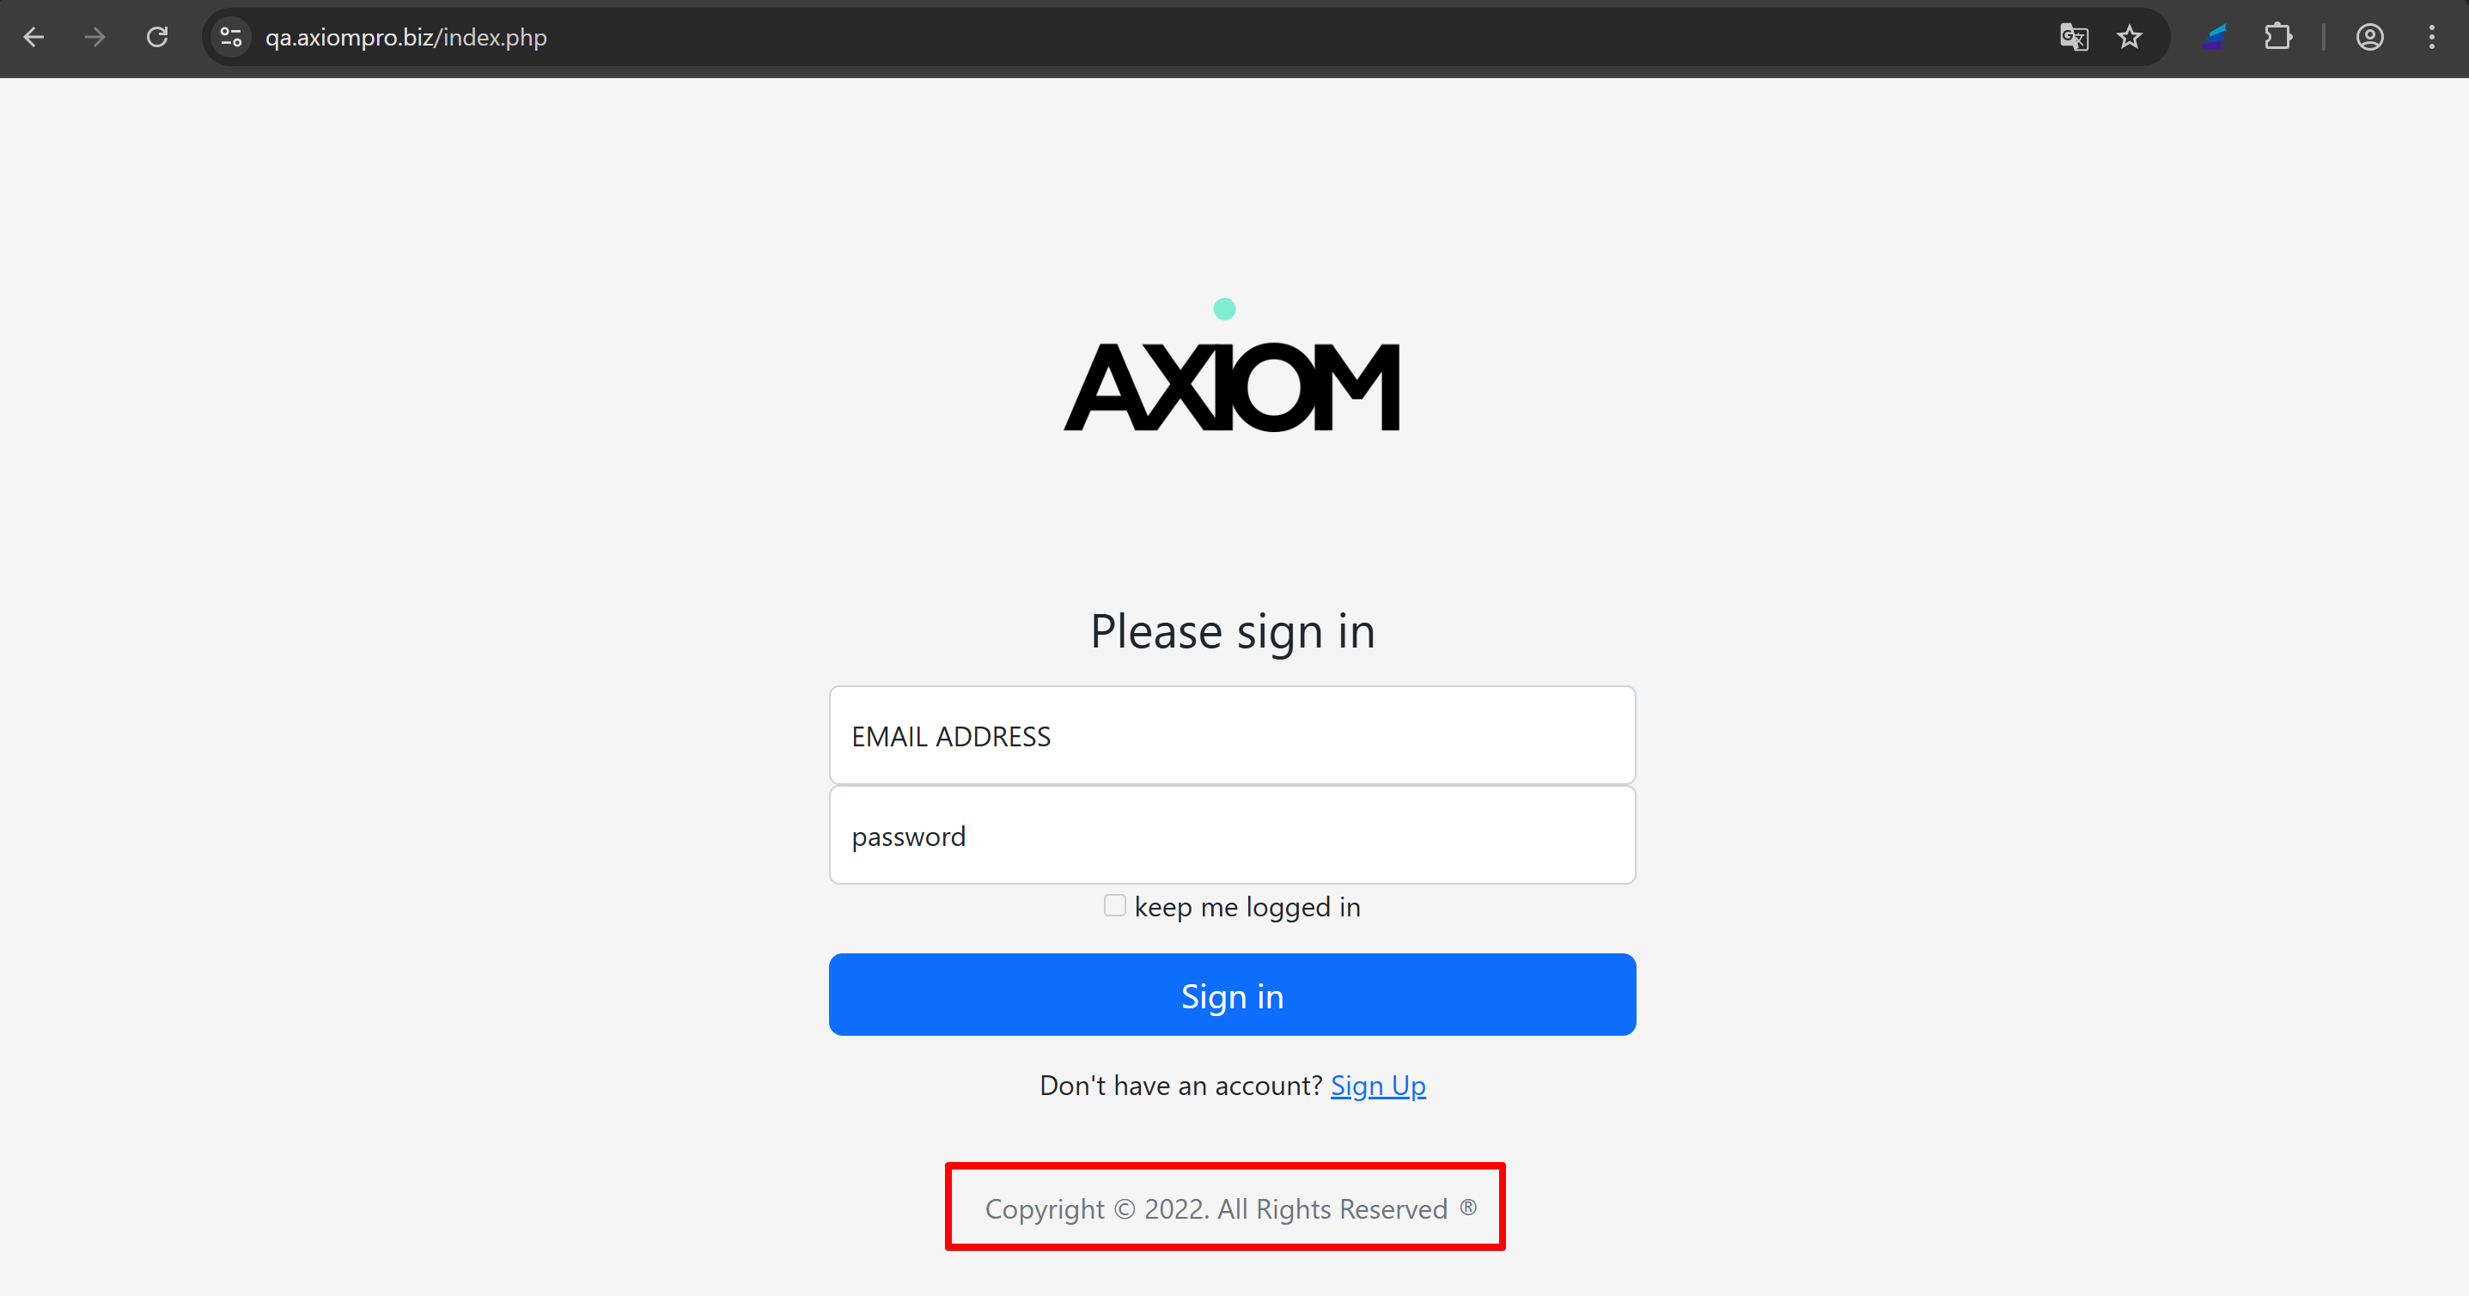Click into the password field
This screenshot has width=2469, height=1296.
(1232, 836)
